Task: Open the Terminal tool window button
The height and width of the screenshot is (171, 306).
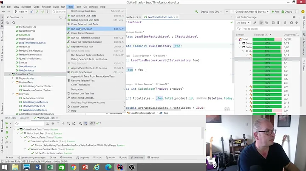Action: [153, 157]
